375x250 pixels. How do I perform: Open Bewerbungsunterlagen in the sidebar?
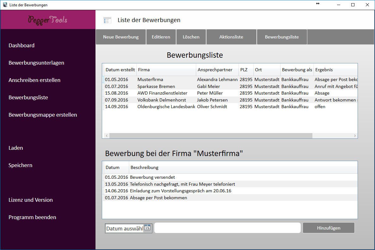coord(36,63)
